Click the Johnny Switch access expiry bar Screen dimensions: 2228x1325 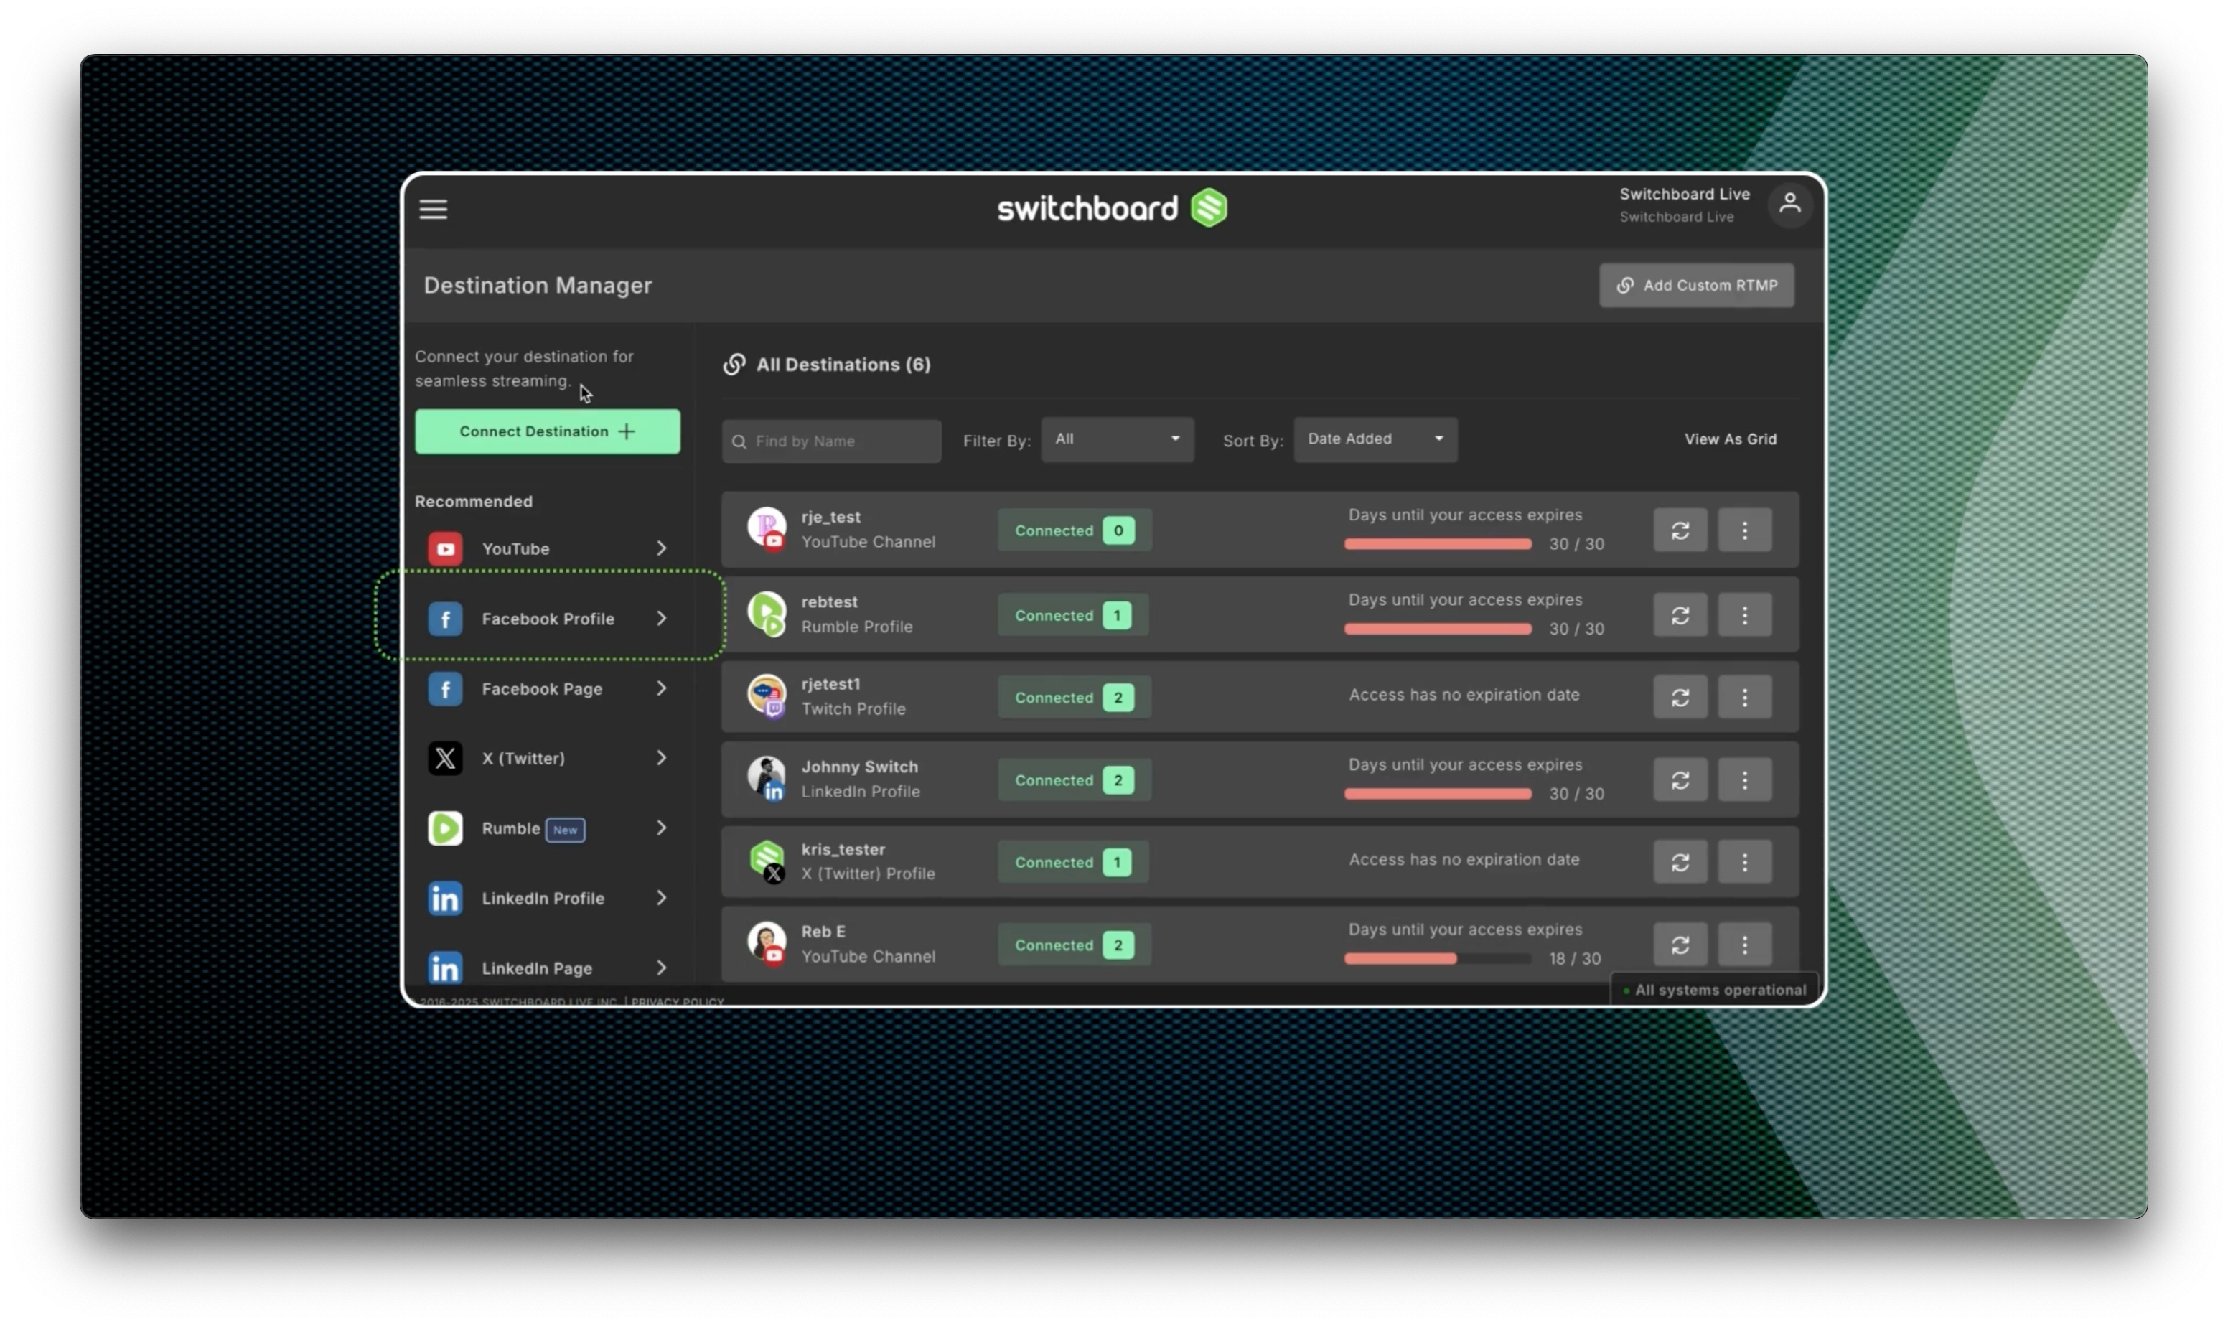point(1437,794)
